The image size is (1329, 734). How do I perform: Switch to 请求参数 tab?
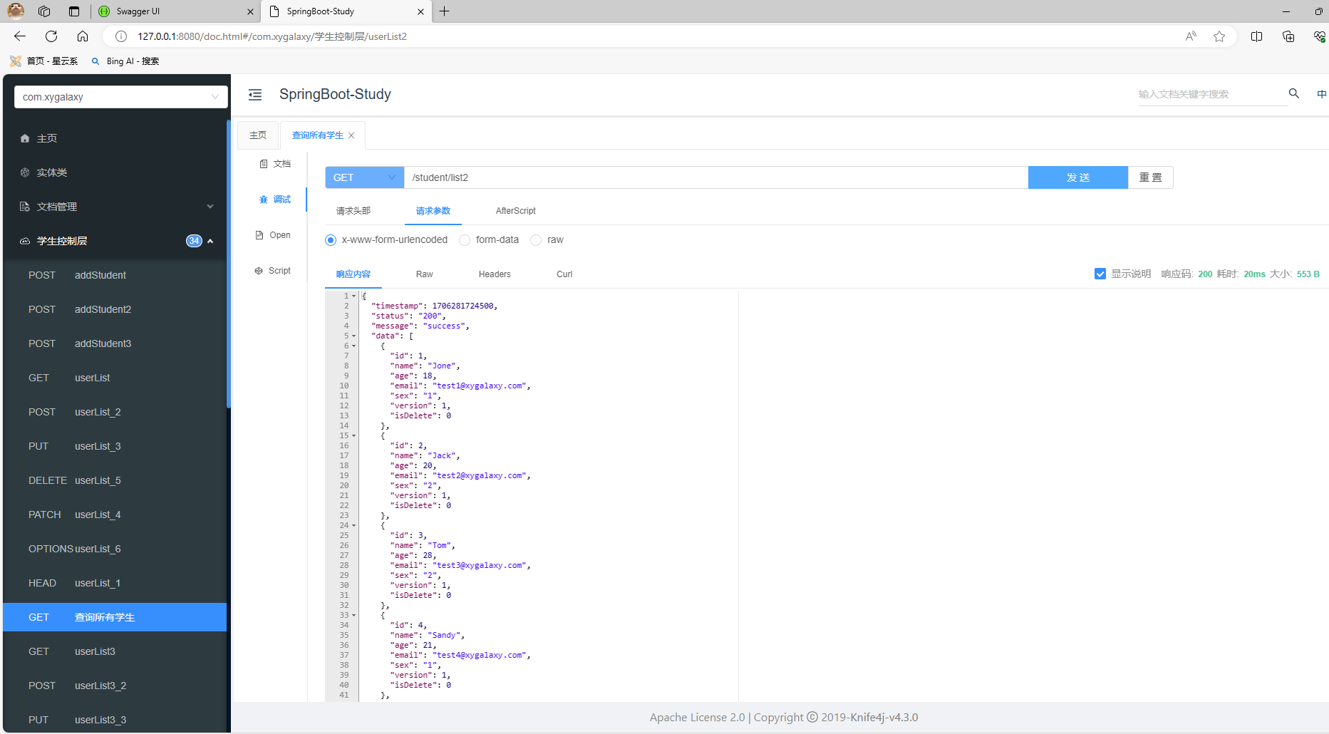433,211
